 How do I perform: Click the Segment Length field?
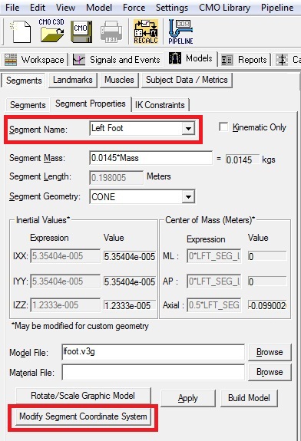(116, 177)
